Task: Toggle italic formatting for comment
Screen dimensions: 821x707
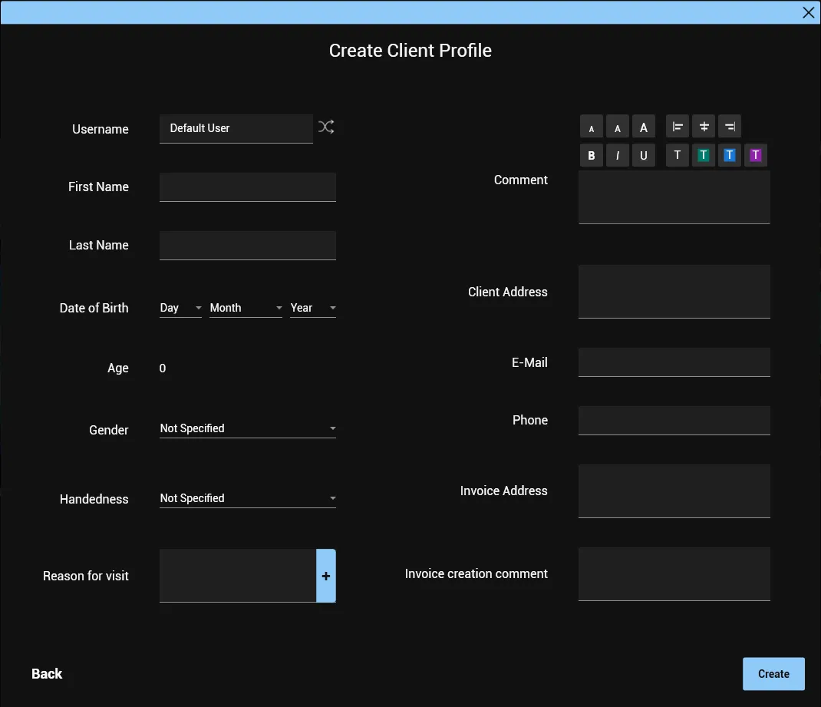Action: (x=618, y=156)
